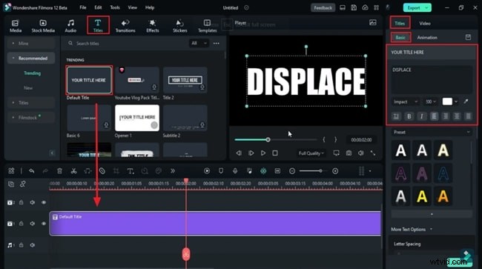Expand more timeline tools chevron
This screenshot has height=269, width=482.
click(x=173, y=170)
